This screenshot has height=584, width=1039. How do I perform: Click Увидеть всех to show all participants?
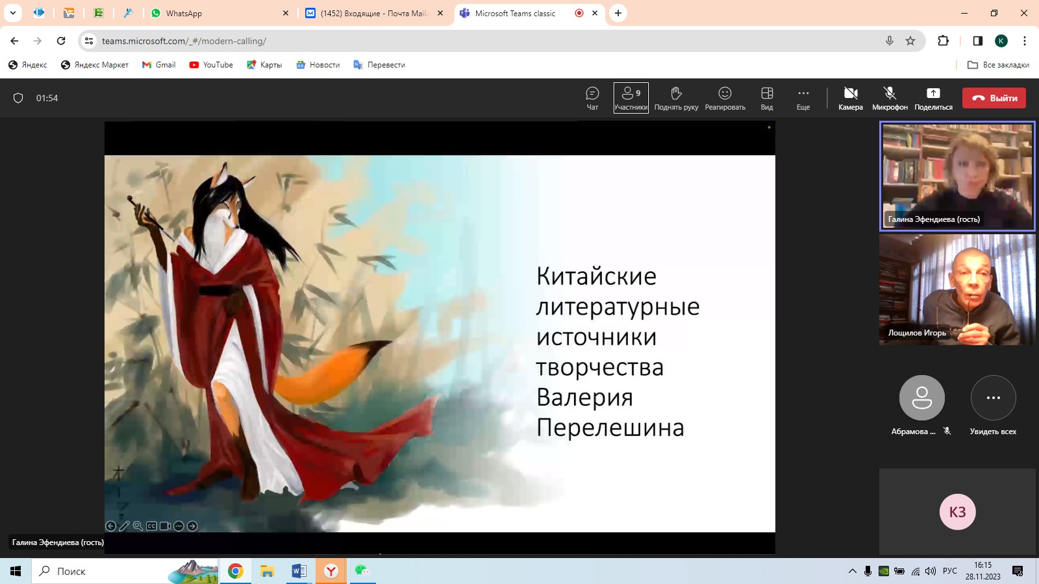(x=993, y=398)
